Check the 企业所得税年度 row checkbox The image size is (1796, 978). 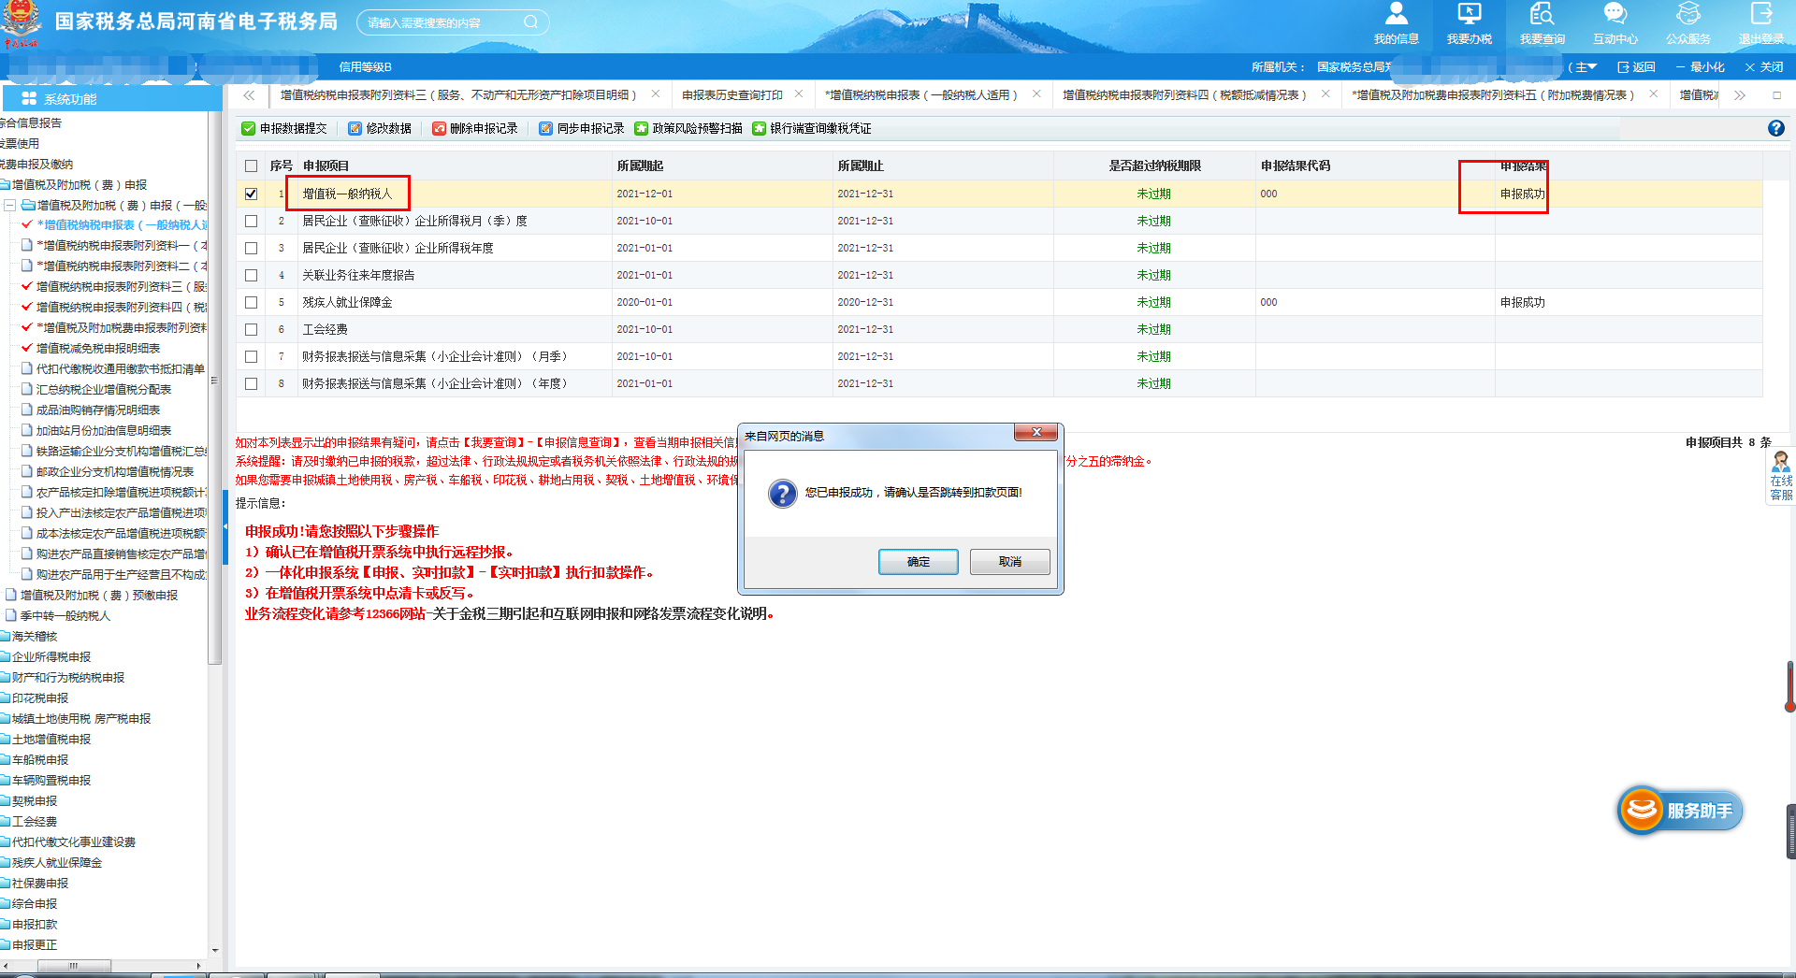(251, 248)
